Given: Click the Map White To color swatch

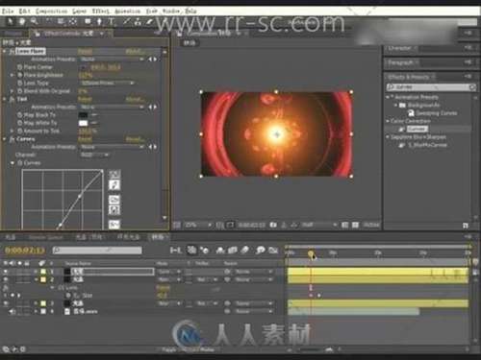Looking at the screenshot, I should point(83,123).
